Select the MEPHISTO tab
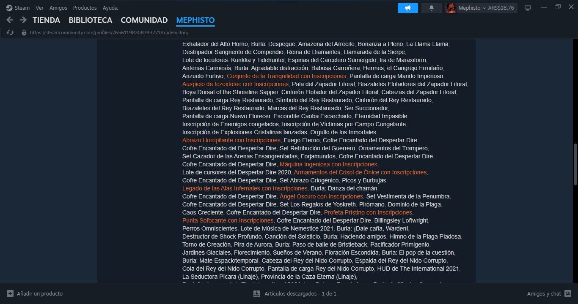This screenshot has height=304, width=578. tap(195, 20)
